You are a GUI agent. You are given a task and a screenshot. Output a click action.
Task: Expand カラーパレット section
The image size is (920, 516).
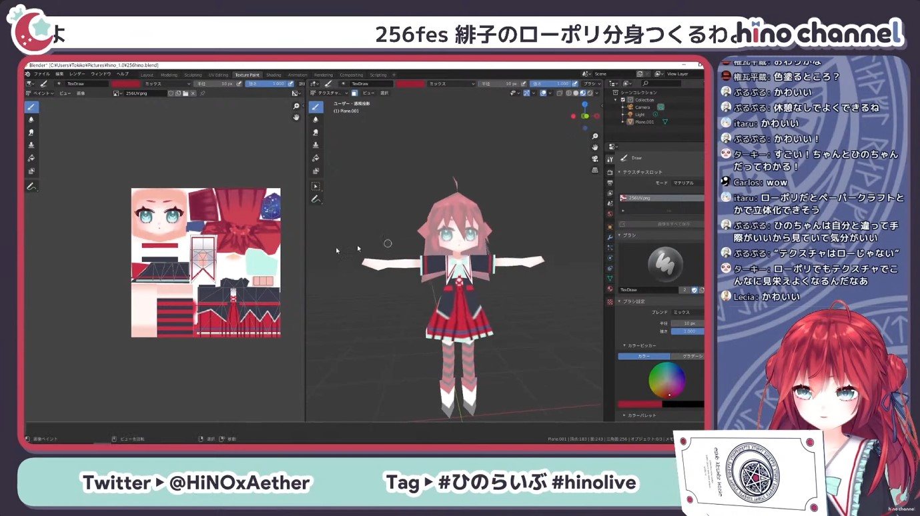pyautogui.click(x=642, y=415)
